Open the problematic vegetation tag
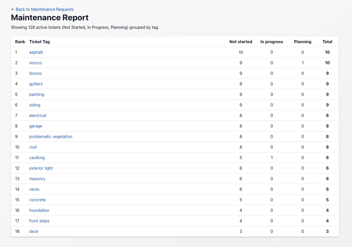Image resolution: width=352 pixels, height=247 pixels. [x=51, y=136]
